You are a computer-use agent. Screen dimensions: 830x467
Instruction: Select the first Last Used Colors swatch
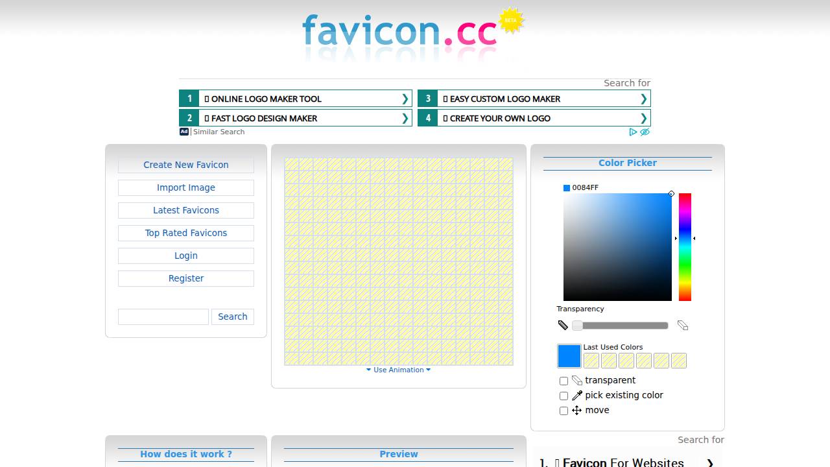click(591, 361)
